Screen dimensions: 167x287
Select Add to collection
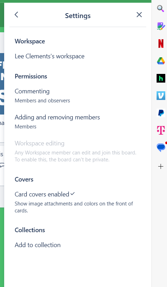pyautogui.click(x=78, y=245)
